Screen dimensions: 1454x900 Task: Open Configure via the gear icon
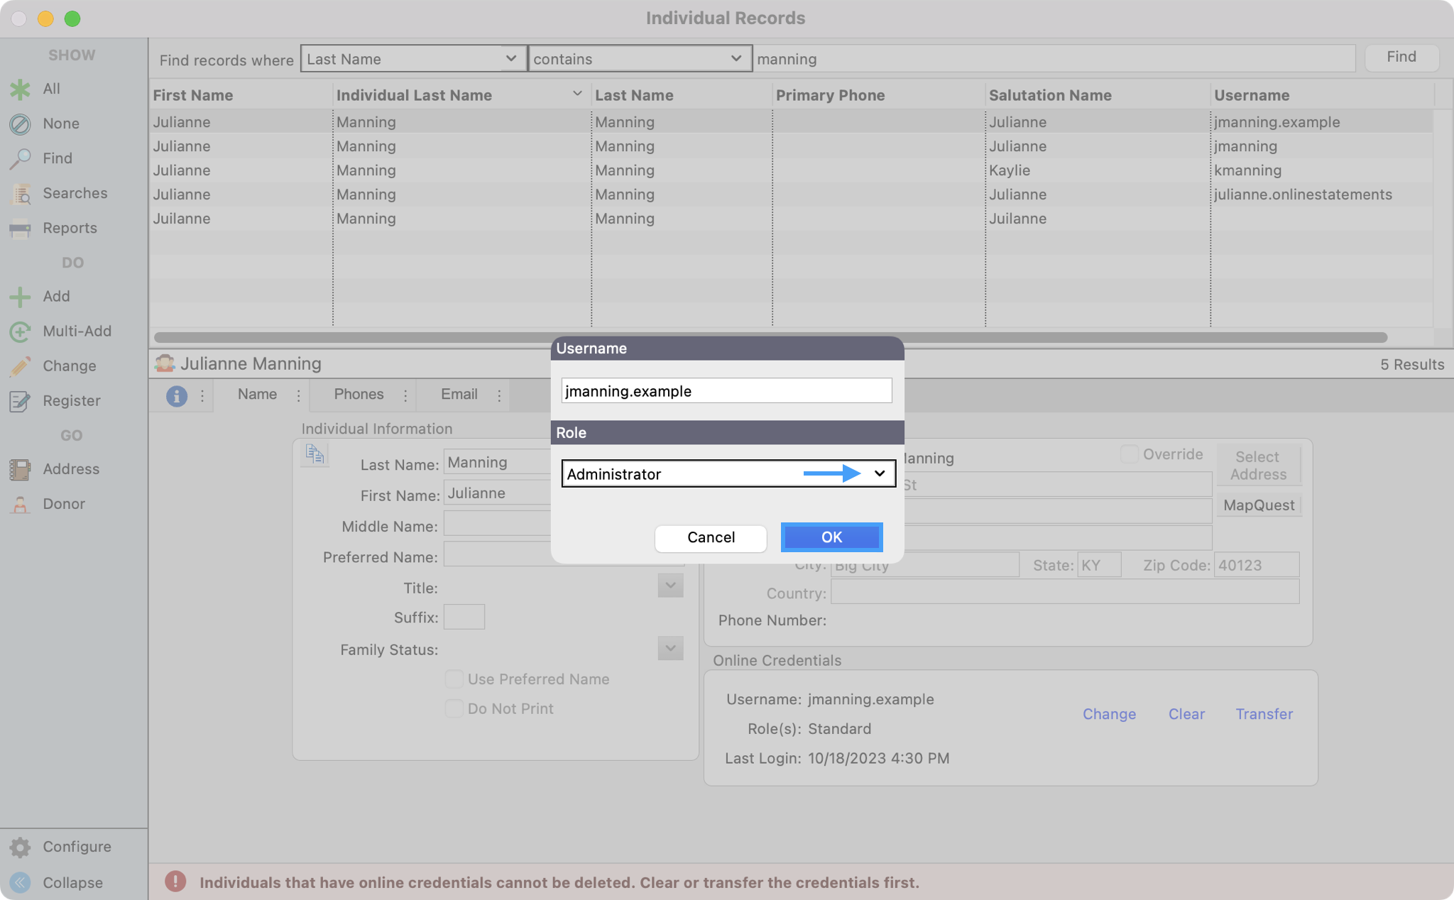click(20, 847)
